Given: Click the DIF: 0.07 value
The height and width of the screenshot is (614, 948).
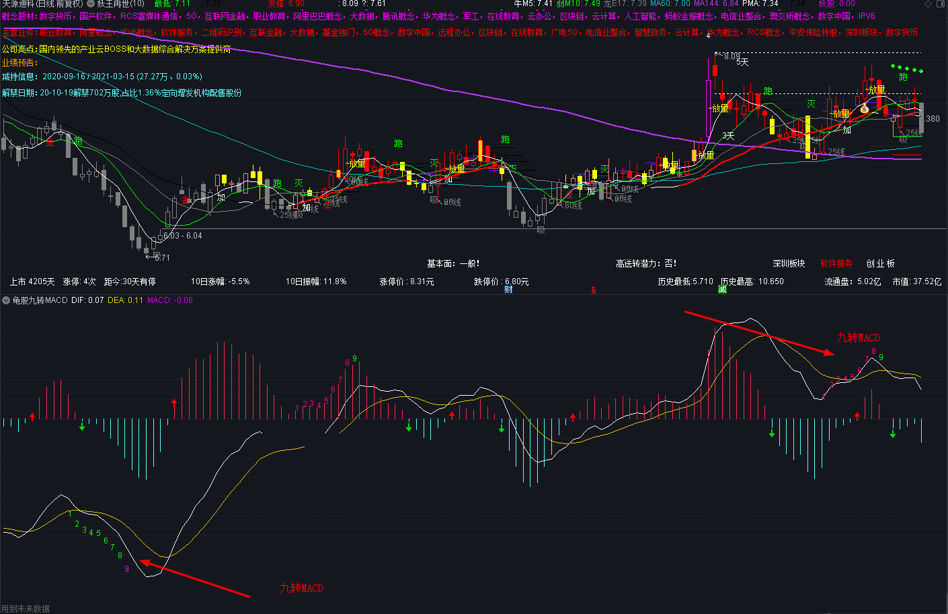Looking at the screenshot, I should [x=87, y=300].
